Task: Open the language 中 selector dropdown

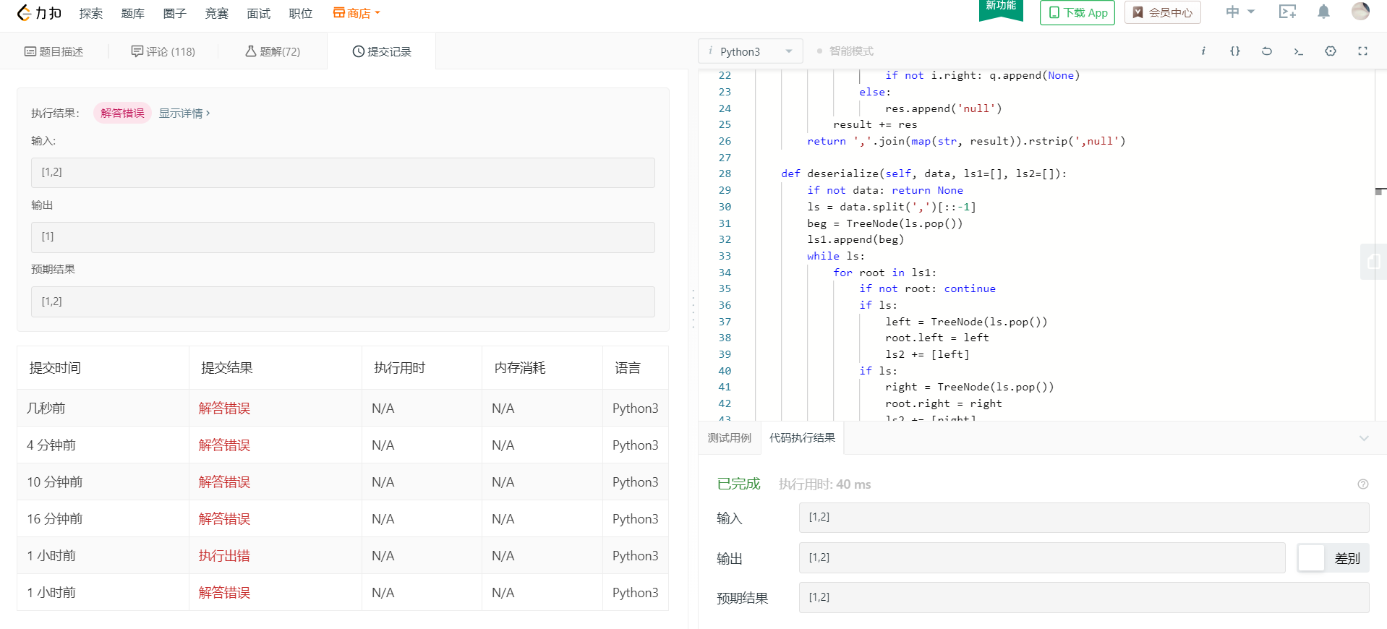Action: [x=1239, y=12]
